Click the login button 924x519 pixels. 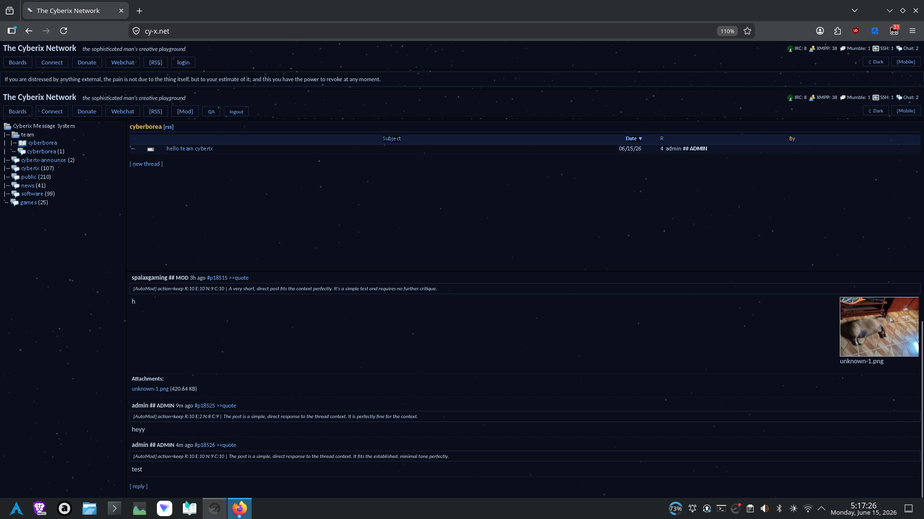[183, 62]
